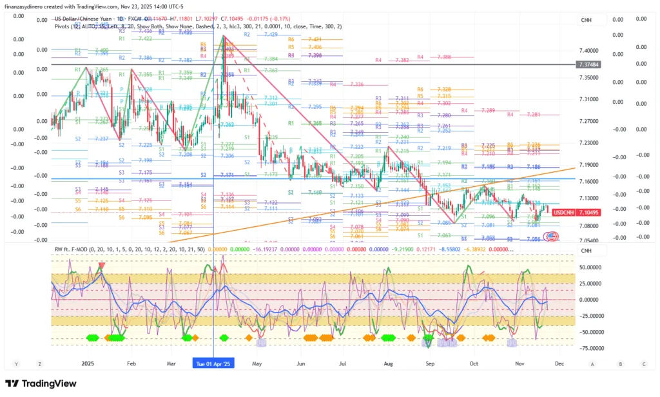Click the red triangle signal marker in oscillator
Screen dimensions: 660x397
(101, 266)
